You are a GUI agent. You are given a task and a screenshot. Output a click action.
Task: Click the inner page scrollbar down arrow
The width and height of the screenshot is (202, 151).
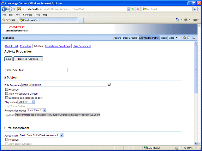196,143
